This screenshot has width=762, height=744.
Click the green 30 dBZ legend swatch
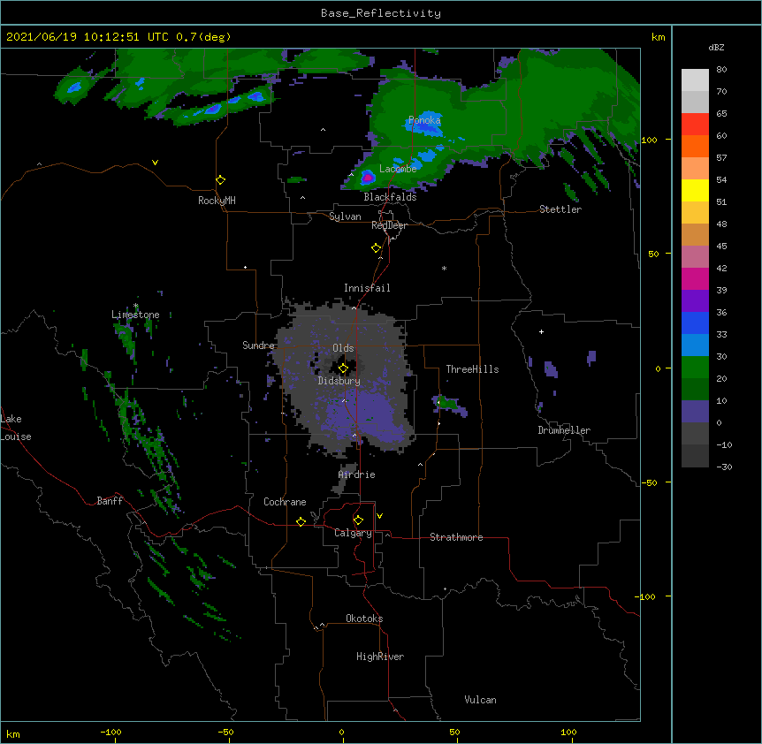coord(695,368)
